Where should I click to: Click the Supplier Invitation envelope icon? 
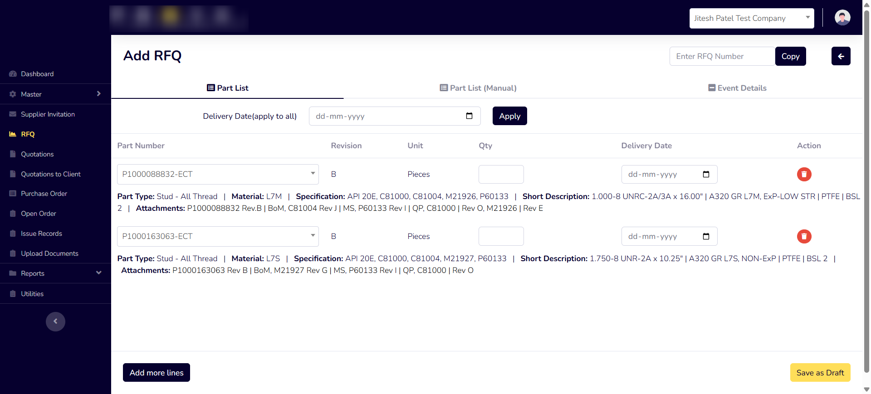coord(13,114)
